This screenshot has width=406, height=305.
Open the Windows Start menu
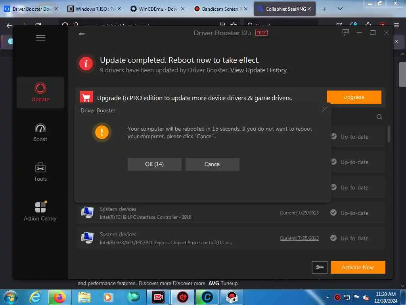(x=11, y=297)
